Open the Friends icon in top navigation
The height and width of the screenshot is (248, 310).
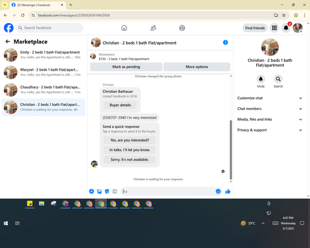[x=153, y=28]
